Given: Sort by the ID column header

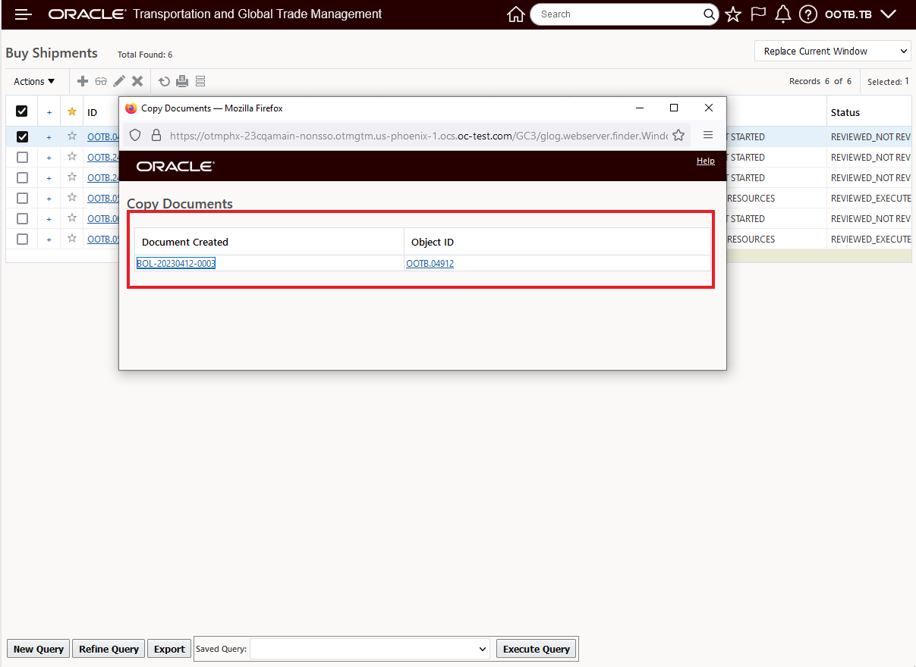Looking at the screenshot, I should [x=93, y=112].
